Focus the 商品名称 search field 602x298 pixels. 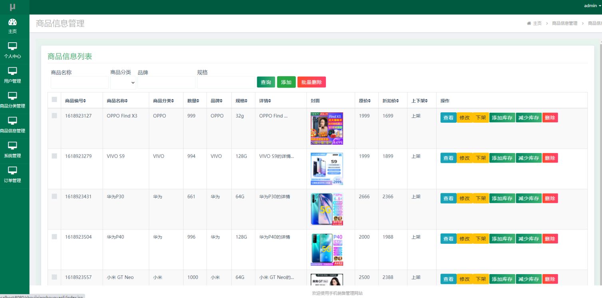point(80,82)
